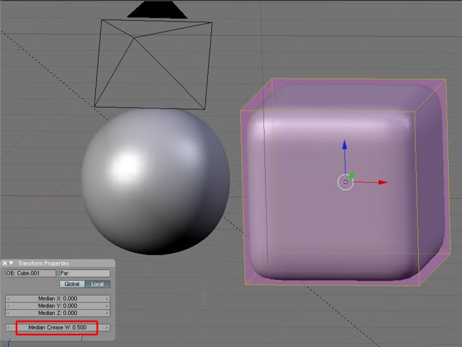This screenshot has height=347, width=462.
Task: Decrease Median X with left arrow
Action: pyautogui.click(x=8, y=298)
